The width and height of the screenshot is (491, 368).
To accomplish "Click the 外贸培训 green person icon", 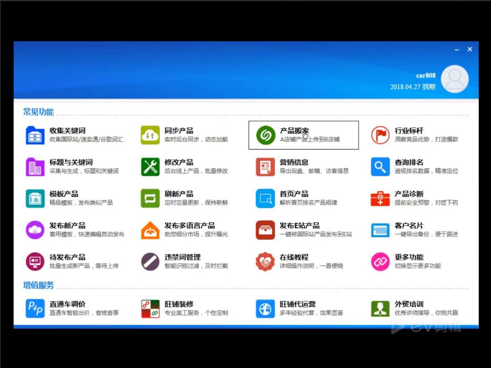I will coord(380,309).
